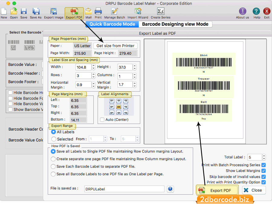This screenshot has height=204, width=272.
Task: Switch to Quick Barcode Mode tab
Action: click(x=112, y=24)
